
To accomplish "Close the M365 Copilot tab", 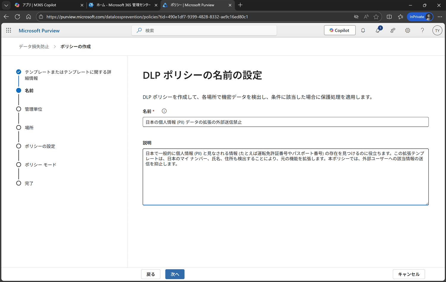I will pos(82,5).
